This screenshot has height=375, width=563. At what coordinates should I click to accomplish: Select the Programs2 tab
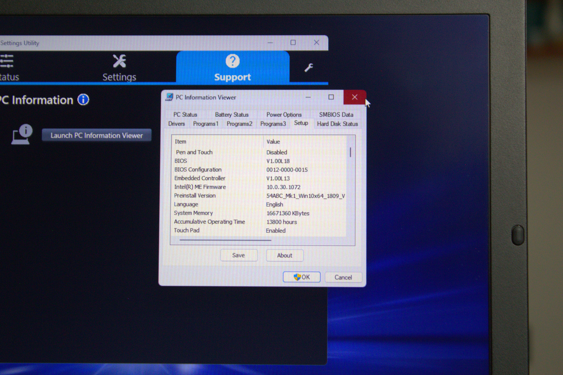[x=239, y=124]
